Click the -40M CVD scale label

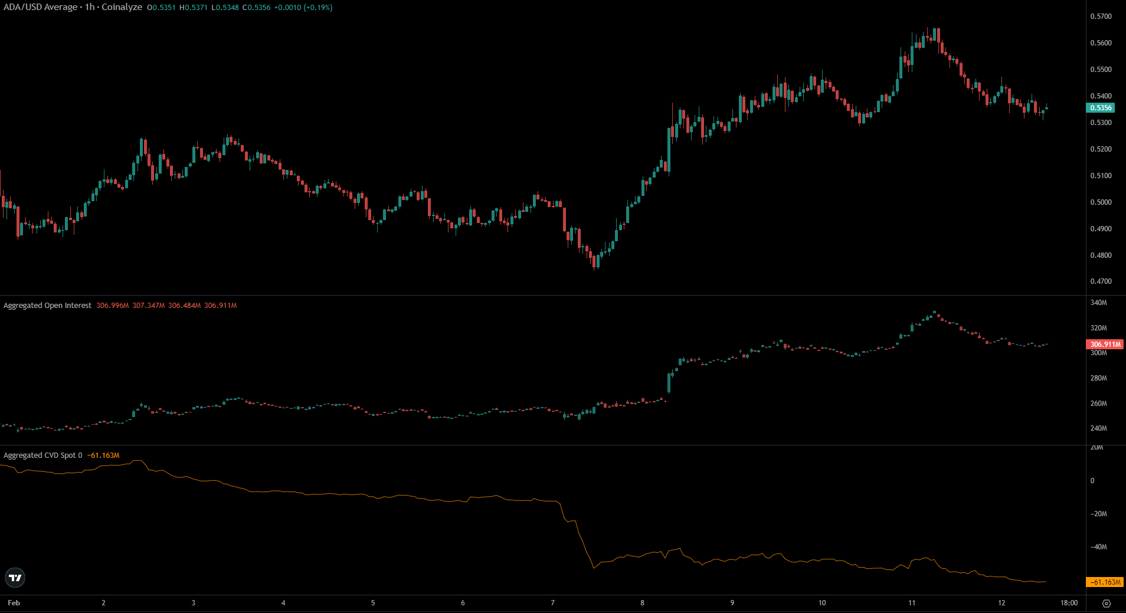1098,547
